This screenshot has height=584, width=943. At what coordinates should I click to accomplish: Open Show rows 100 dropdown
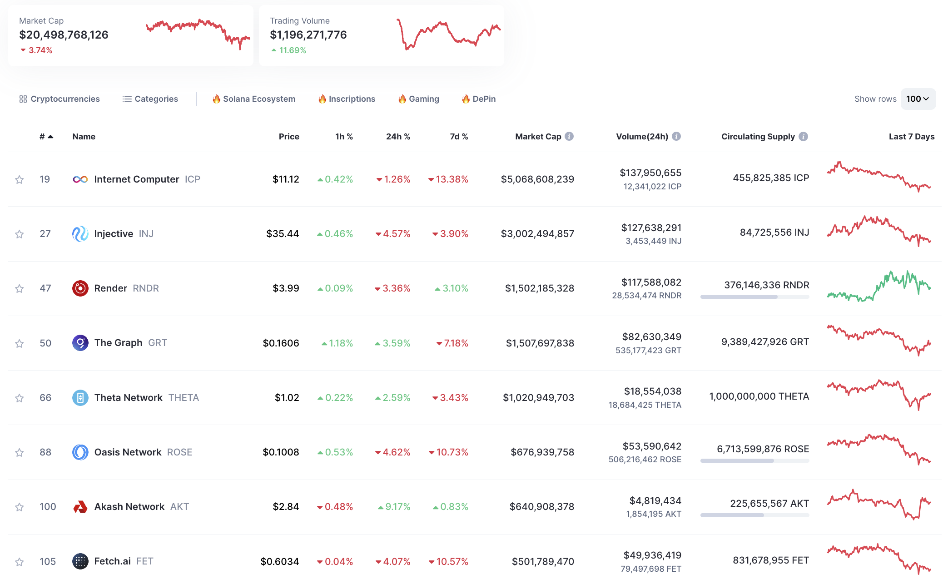point(918,99)
